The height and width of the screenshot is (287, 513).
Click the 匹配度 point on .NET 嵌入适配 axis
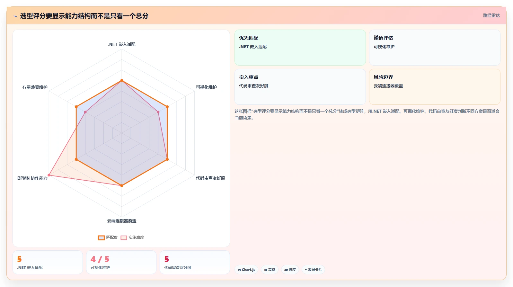pos(122,80)
